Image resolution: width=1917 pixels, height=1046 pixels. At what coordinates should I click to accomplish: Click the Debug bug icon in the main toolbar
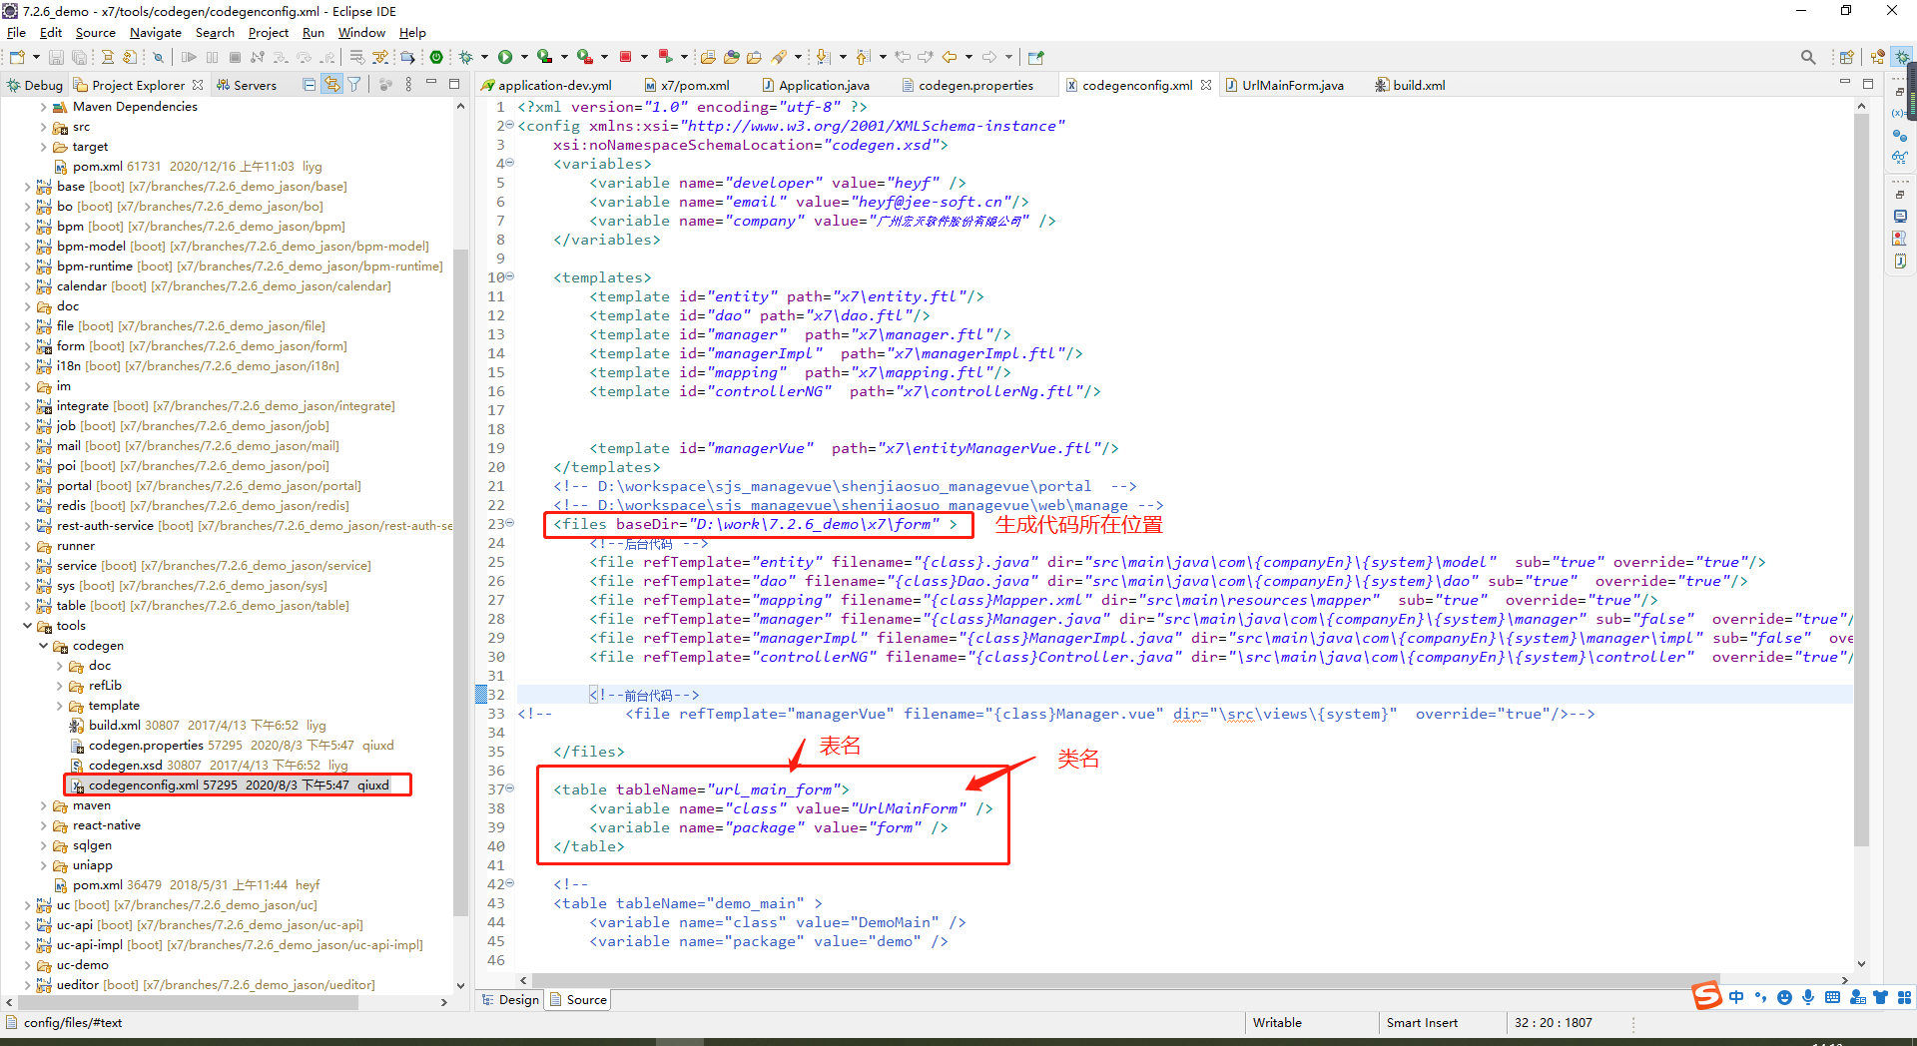tap(465, 57)
